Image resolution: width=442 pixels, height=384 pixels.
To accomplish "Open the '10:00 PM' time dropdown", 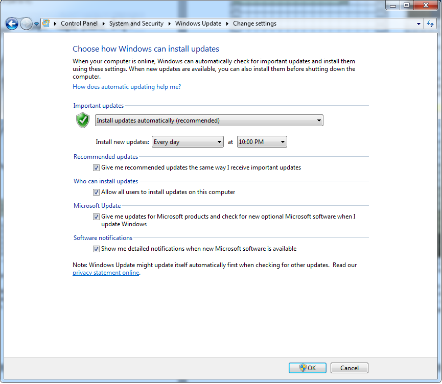I will 262,142.
